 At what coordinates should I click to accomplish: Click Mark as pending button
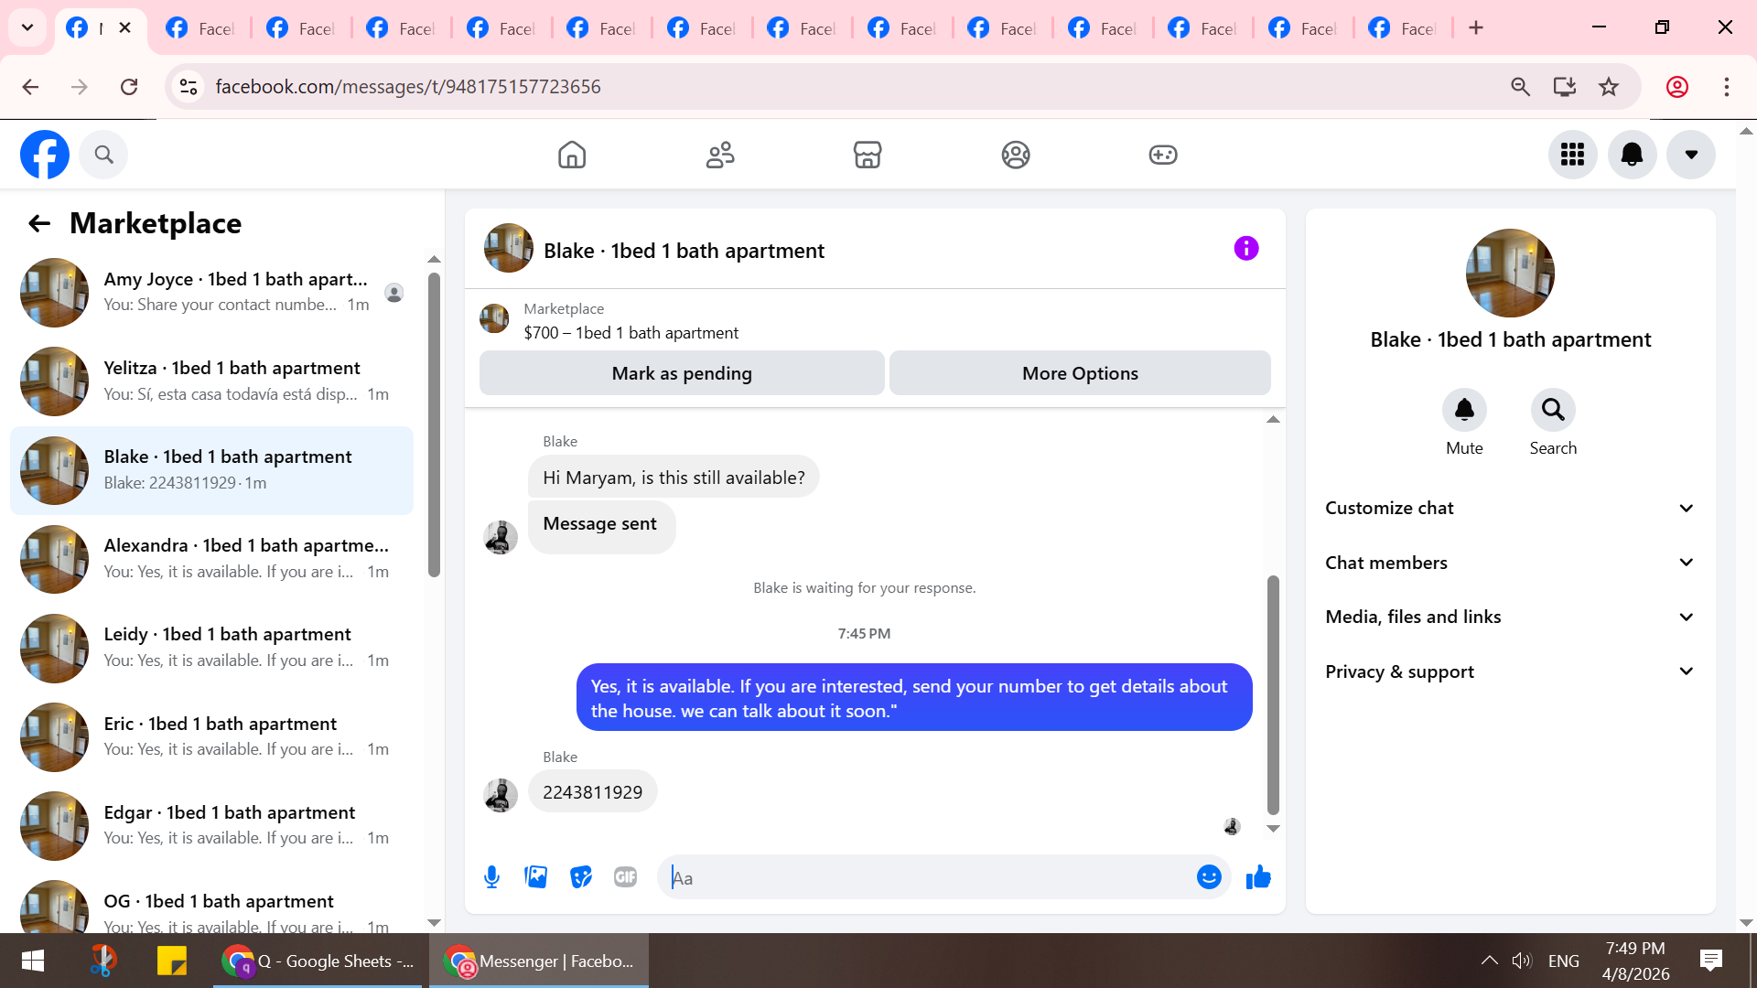(682, 373)
